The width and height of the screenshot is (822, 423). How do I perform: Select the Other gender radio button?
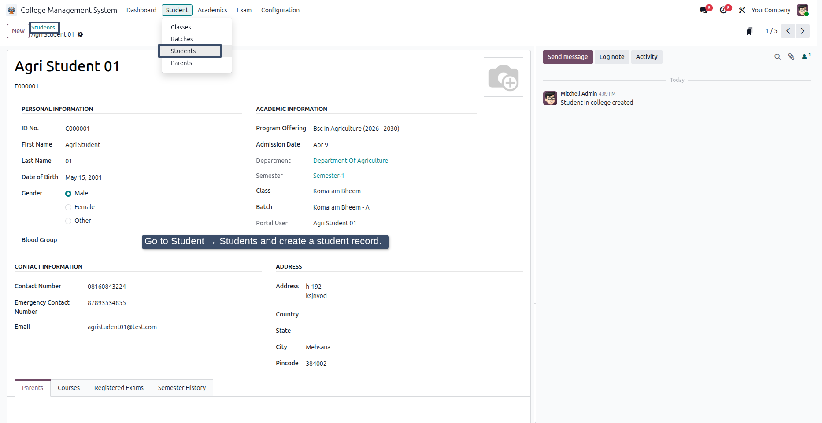[68, 221]
